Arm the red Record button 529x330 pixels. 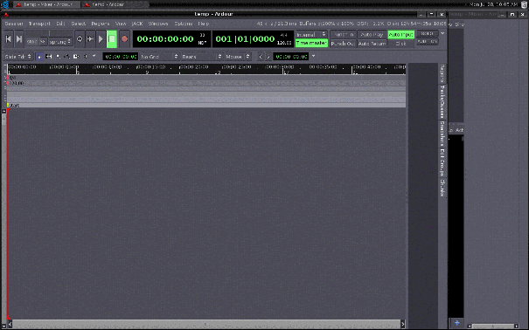(124, 39)
